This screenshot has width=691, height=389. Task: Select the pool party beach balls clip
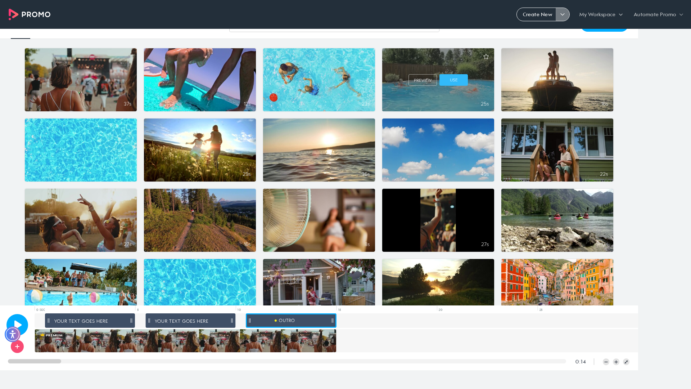pos(81,282)
